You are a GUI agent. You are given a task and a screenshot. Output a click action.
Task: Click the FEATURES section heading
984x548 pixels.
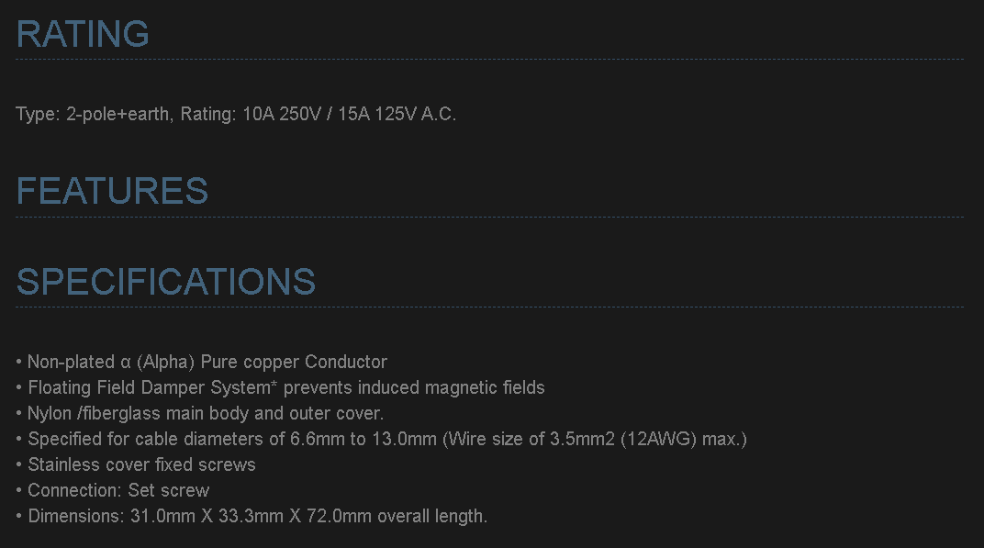(x=112, y=191)
